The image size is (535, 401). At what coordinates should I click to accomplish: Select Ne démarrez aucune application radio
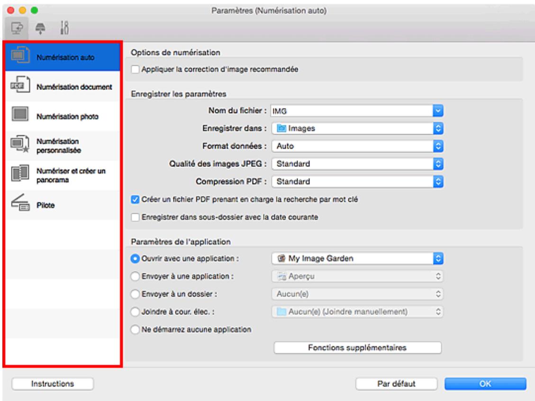[x=135, y=330]
